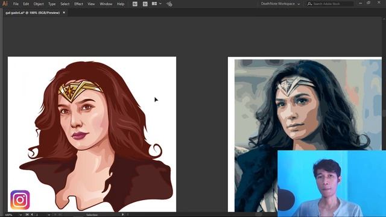Click the Arrange Documents icon
Screen dimensions: 386x217
click(154, 4)
